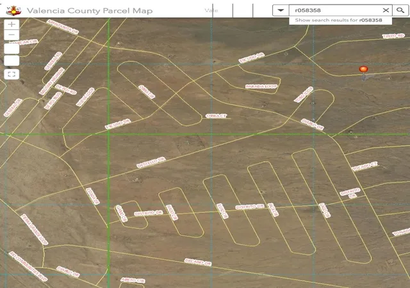Toggle the fullscreen map view
410x288 pixels.
12,74
